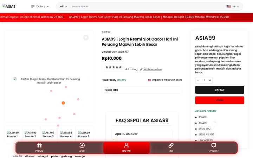The image size is (253, 158).
Task: Focus the Search ASIA99 input field
Action: (147, 6)
